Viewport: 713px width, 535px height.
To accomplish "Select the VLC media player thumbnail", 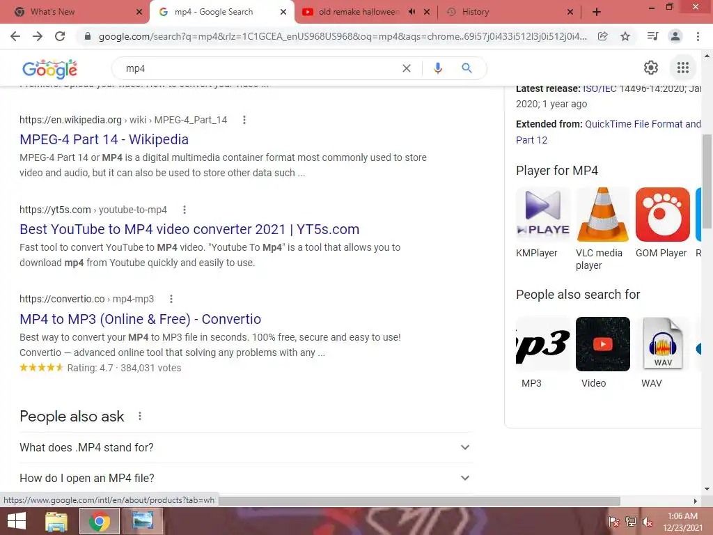I will coord(603,215).
